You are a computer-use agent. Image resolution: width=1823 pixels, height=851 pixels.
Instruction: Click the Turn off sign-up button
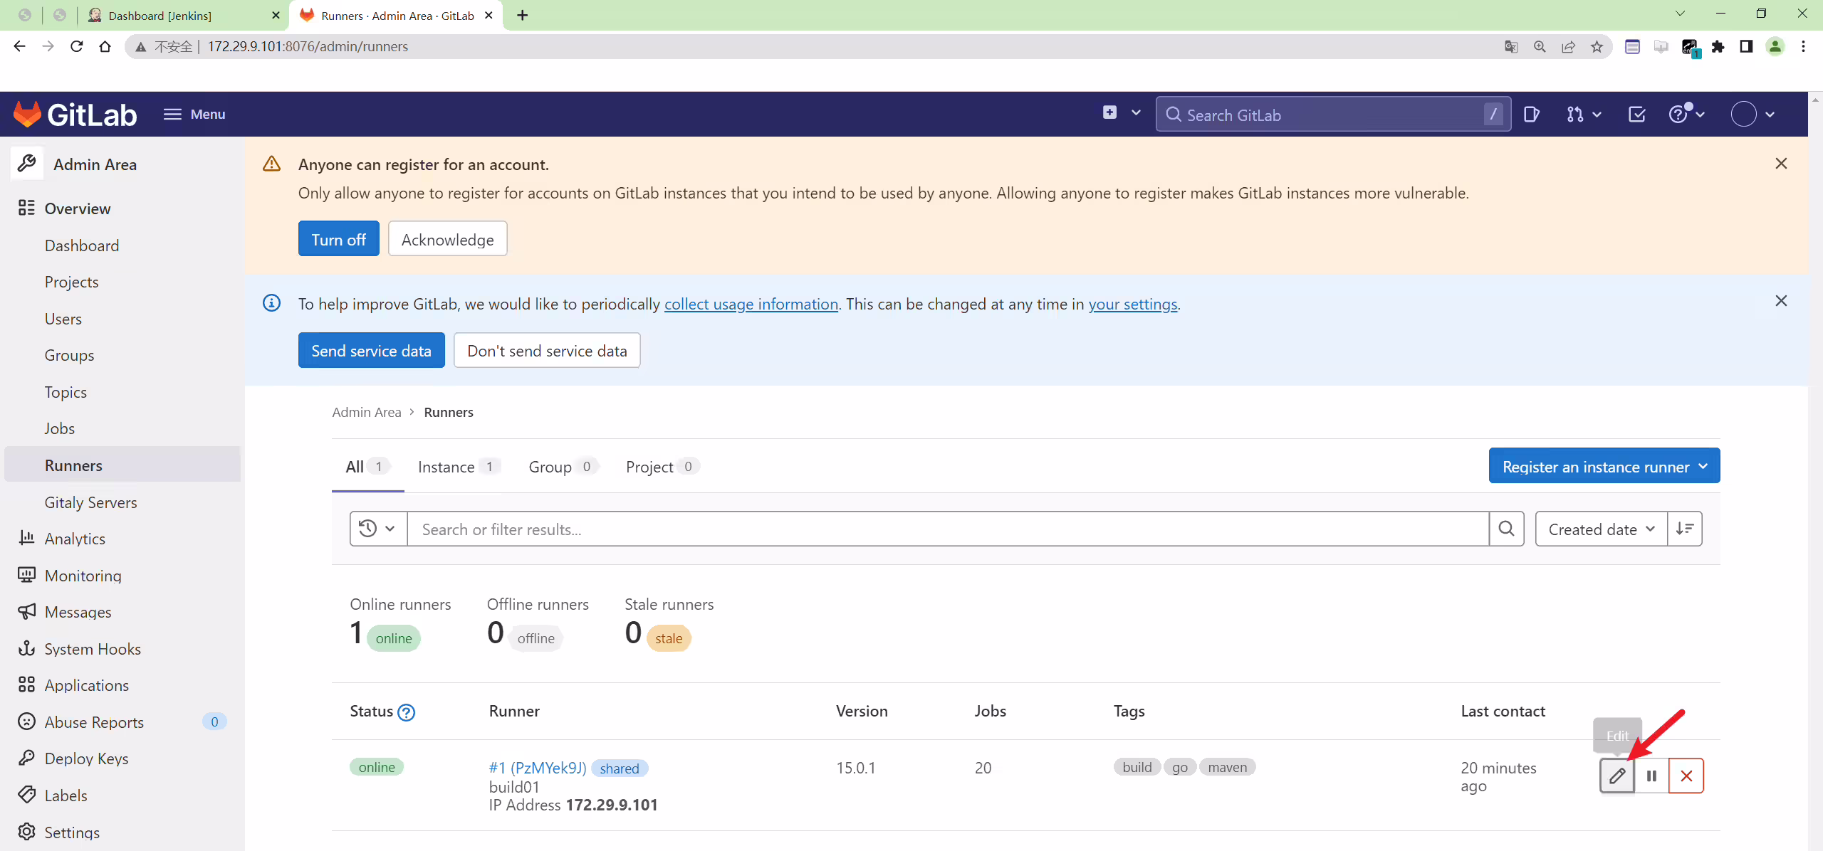(338, 239)
